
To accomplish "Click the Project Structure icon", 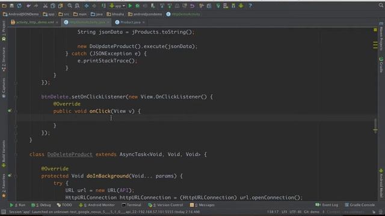I will point(209,5).
